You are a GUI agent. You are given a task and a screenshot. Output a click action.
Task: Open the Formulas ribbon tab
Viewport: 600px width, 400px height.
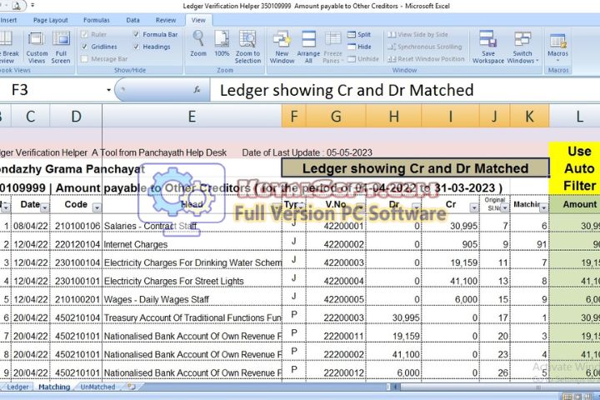pyautogui.click(x=97, y=20)
